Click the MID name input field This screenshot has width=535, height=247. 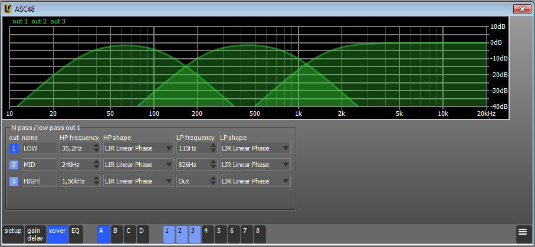[40, 165]
